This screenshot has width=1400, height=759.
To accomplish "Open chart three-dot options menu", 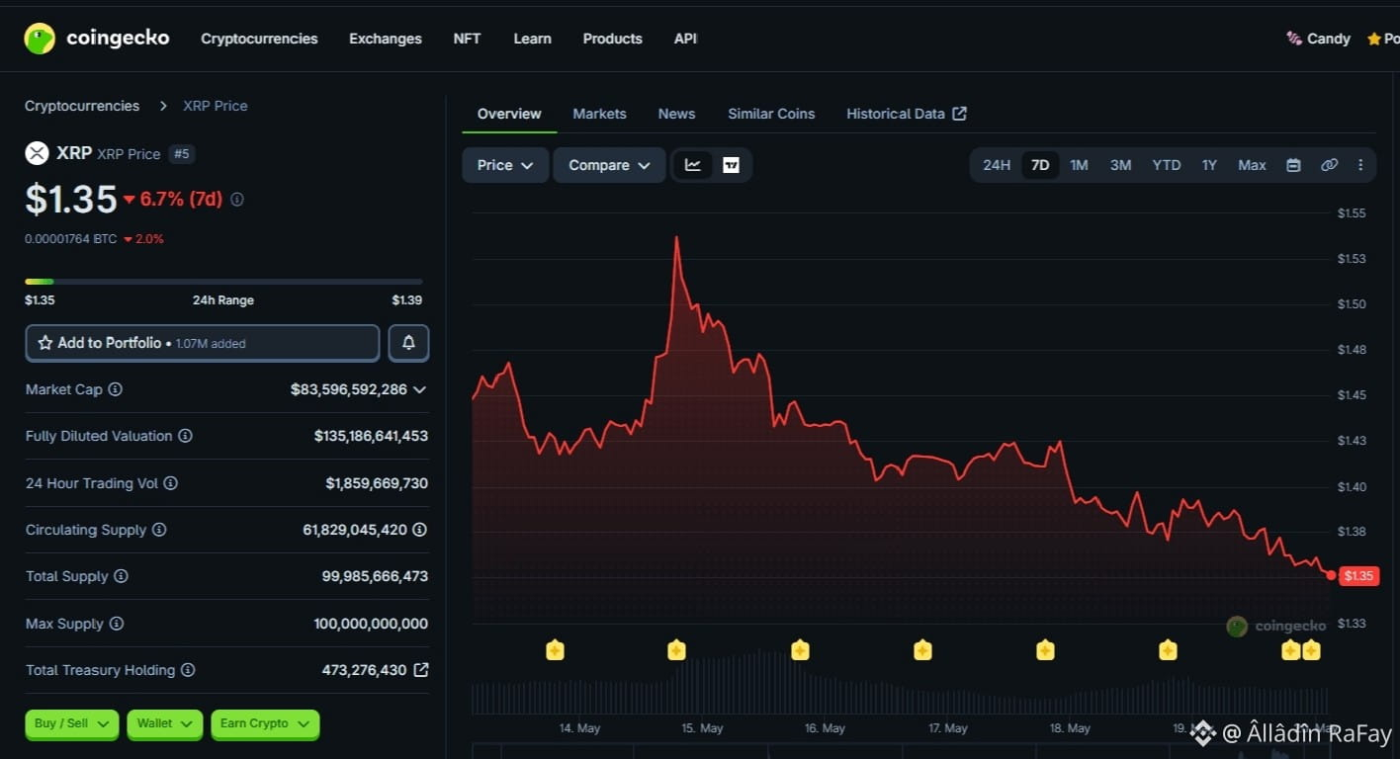I will click(1360, 165).
